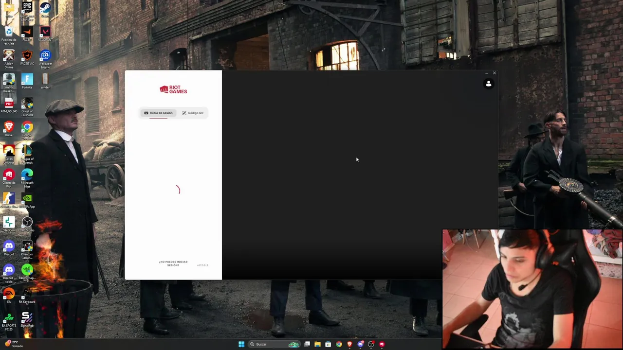Open the Discord desktop shortcut

9,248
